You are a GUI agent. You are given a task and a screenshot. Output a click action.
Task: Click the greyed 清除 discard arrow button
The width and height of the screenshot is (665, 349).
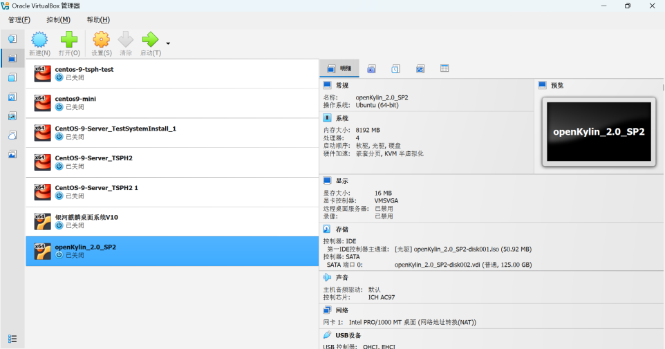click(126, 44)
